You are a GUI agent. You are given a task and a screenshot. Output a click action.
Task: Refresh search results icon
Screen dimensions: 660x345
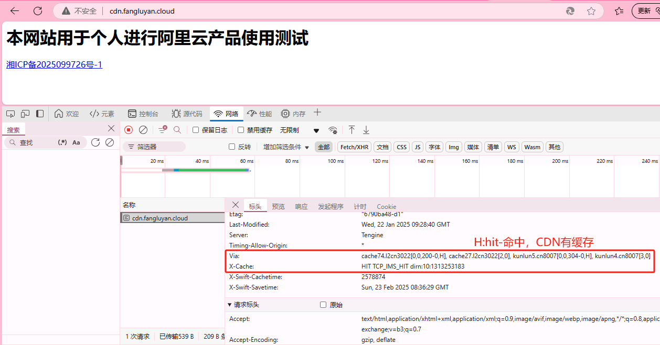click(x=95, y=142)
